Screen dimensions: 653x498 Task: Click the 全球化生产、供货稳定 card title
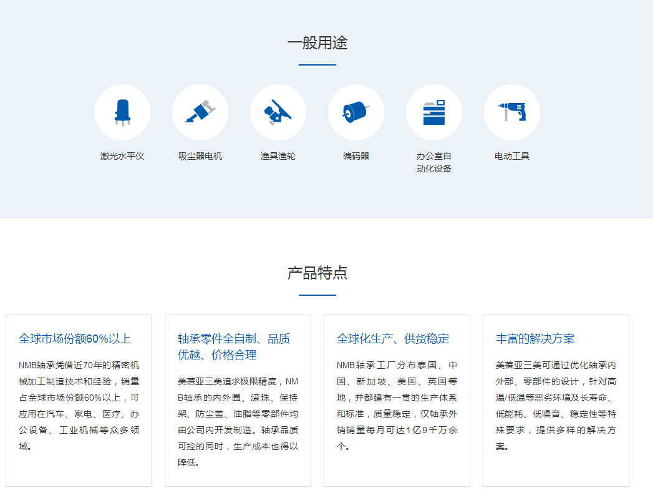393,338
